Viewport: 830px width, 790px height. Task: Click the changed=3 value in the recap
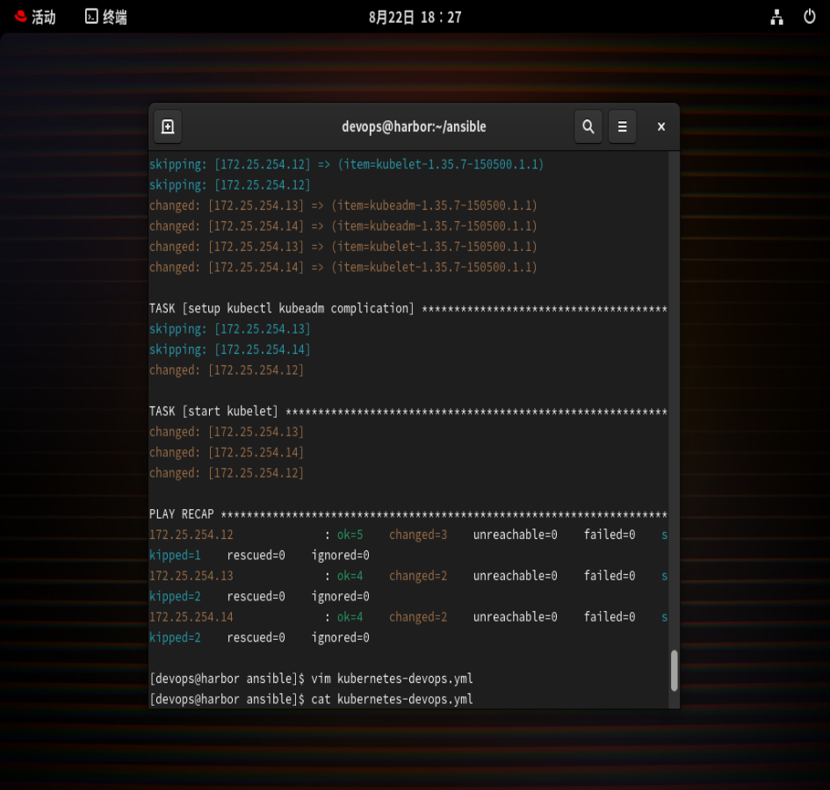tap(418, 535)
